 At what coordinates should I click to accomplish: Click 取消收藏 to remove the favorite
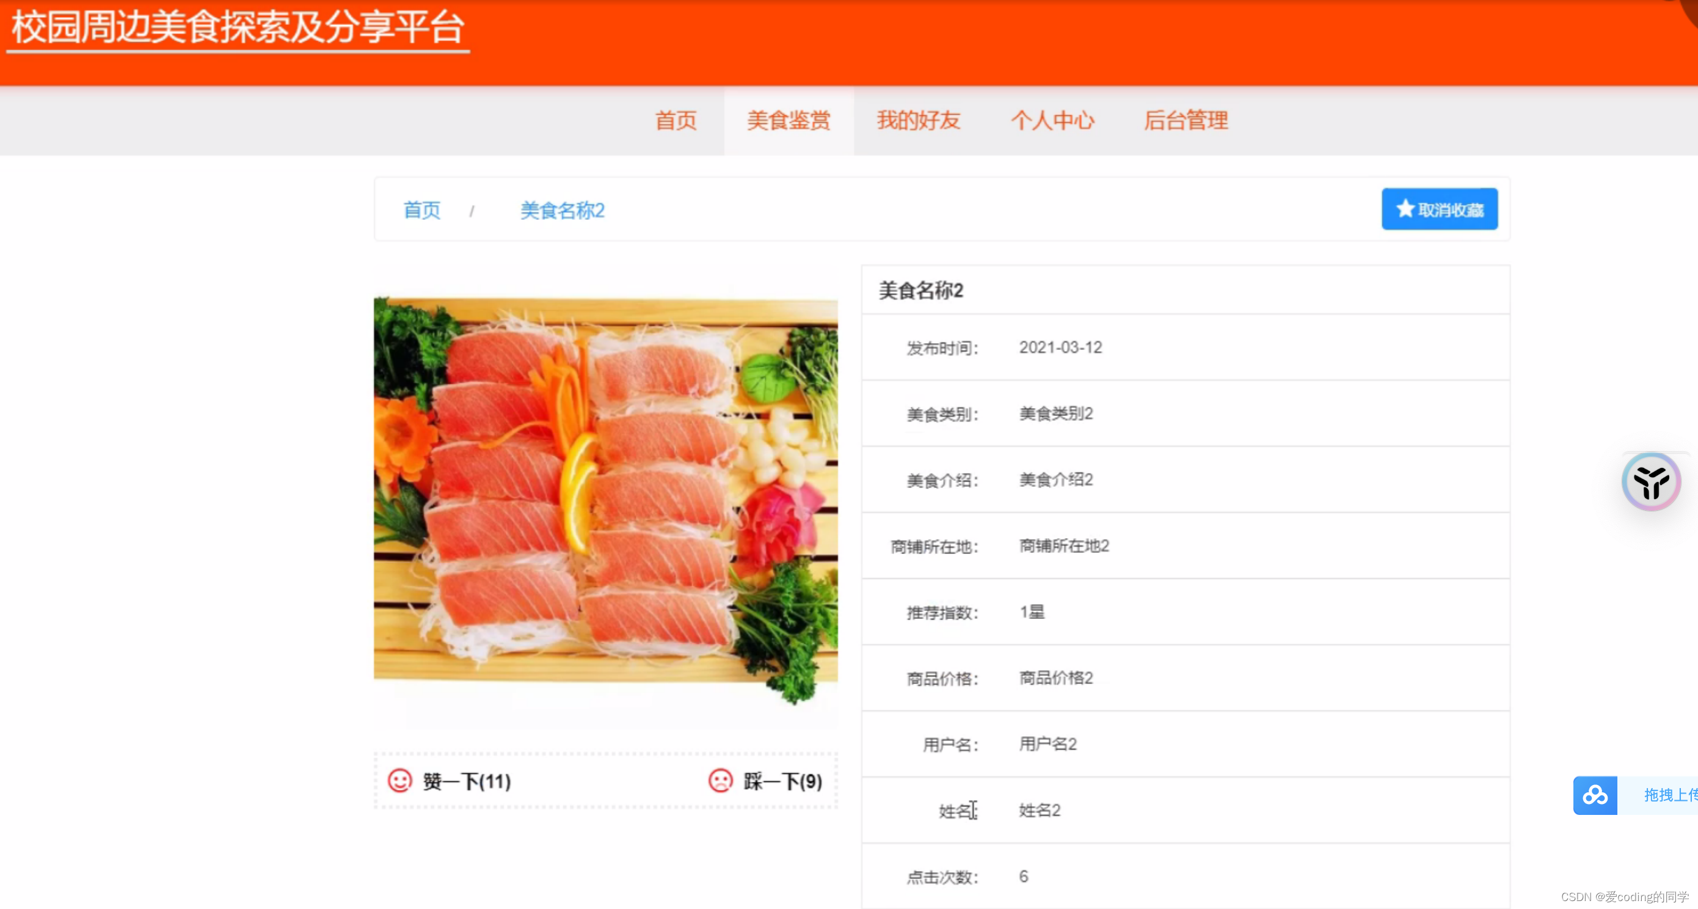1450,210
